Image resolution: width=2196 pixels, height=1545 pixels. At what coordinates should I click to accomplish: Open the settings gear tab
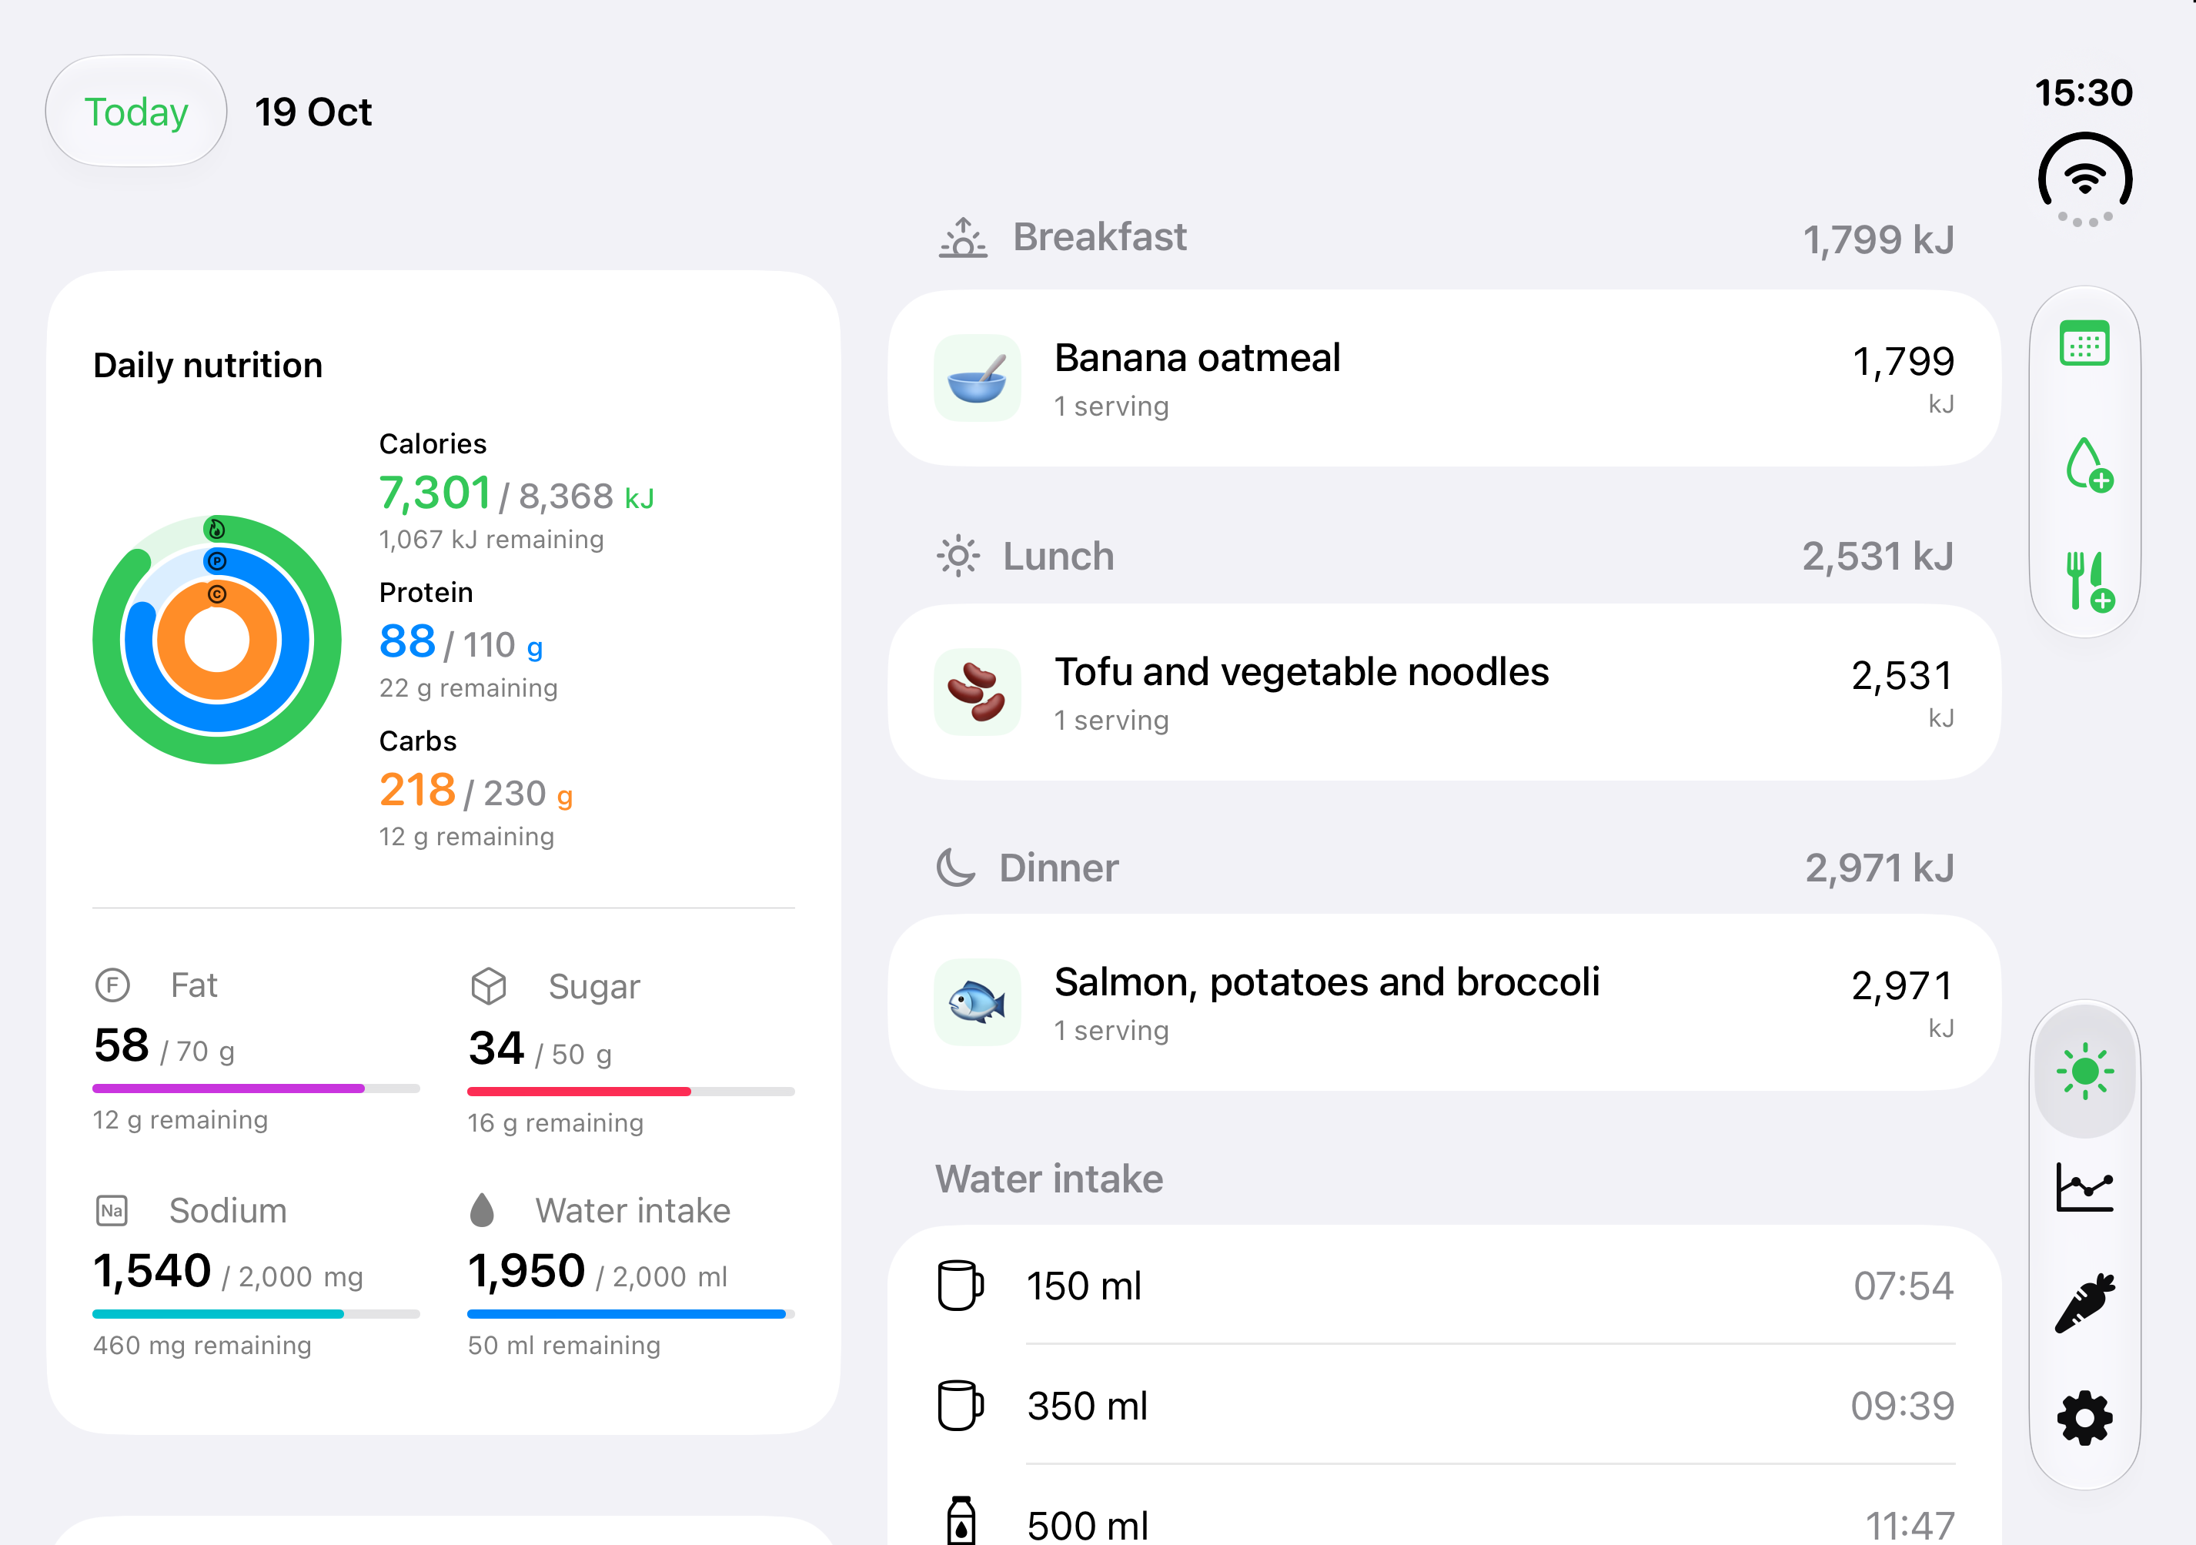pos(2084,1416)
